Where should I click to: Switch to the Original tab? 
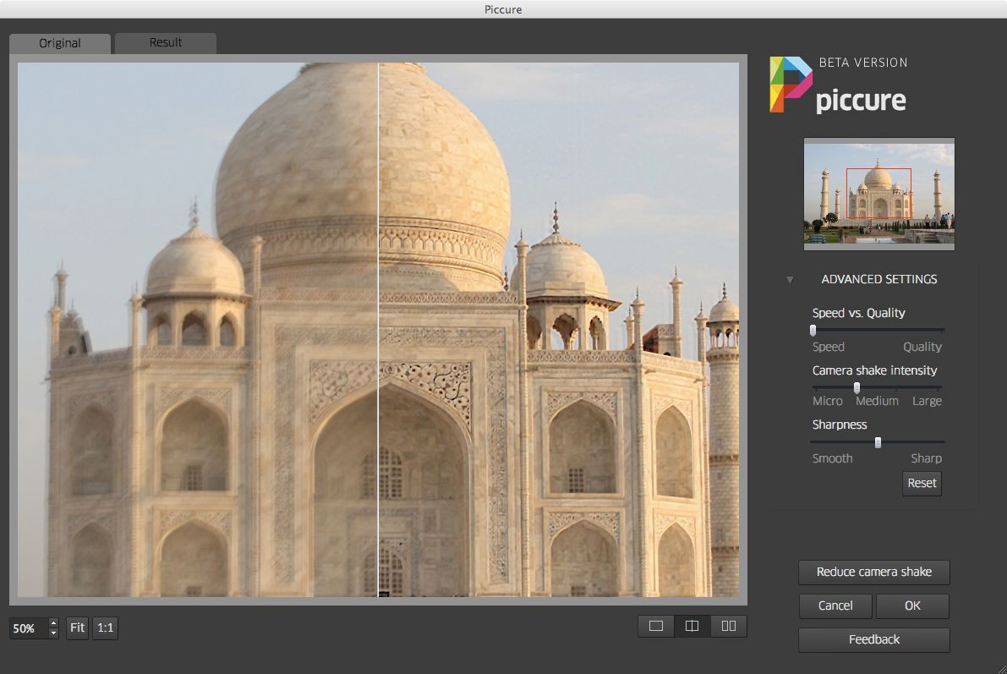coord(60,43)
